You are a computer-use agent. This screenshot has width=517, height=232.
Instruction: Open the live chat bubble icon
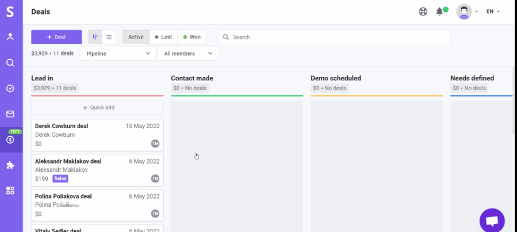[x=492, y=221]
